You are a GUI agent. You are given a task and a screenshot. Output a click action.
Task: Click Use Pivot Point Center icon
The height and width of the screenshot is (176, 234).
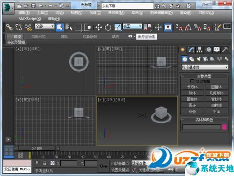click(147, 27)
